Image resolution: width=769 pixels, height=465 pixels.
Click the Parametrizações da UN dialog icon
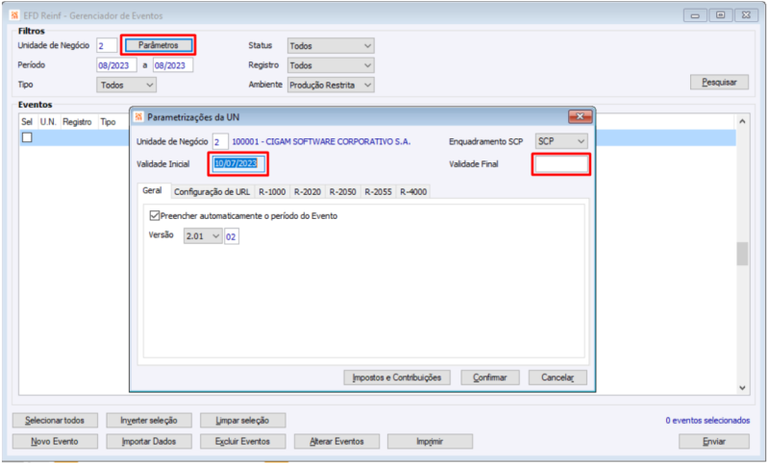click(138, 116)
